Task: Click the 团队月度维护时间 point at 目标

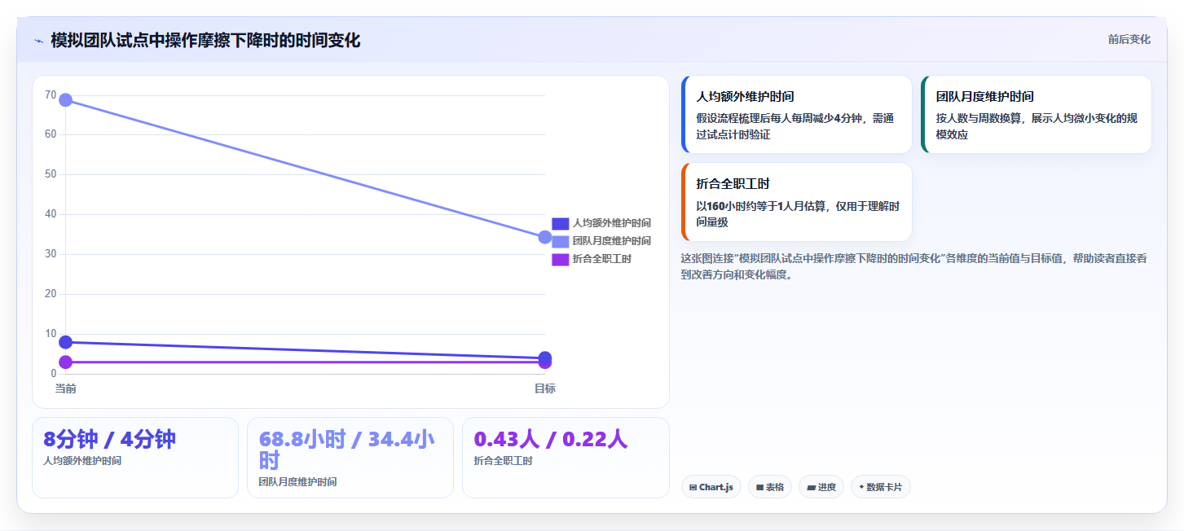Action: (x=545, y=237)
